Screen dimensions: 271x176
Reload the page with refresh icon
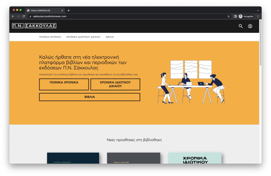click(x=24, y=16)
